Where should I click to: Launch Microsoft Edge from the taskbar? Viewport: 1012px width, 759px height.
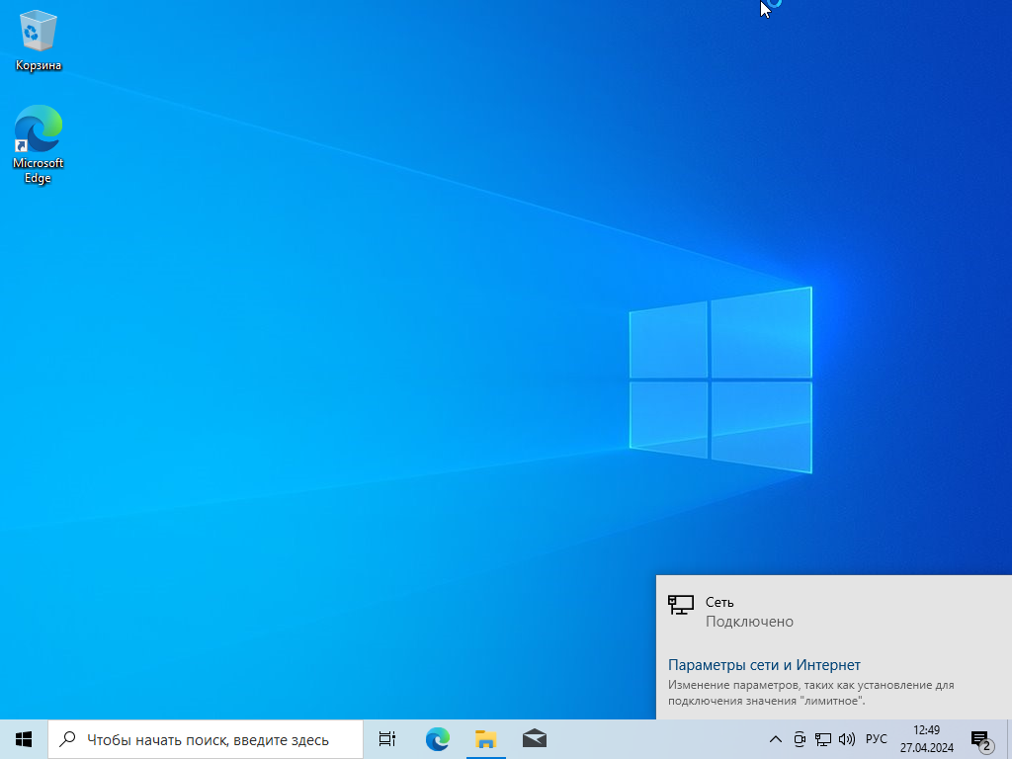point(437,739)
